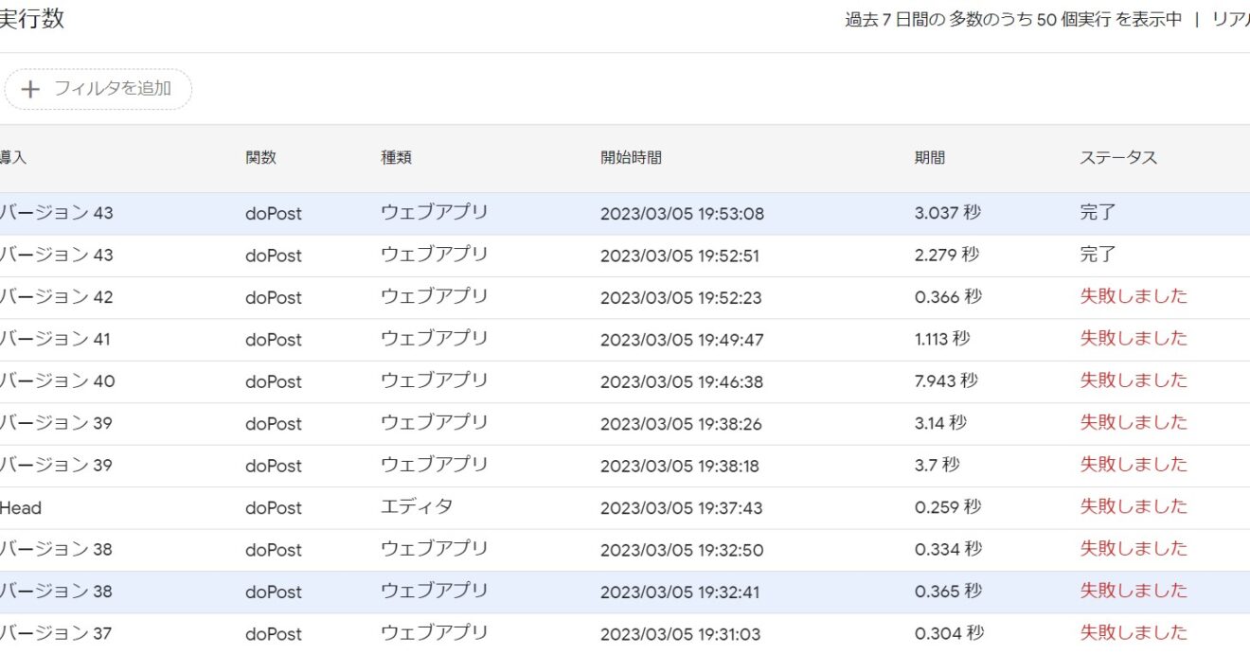Click the plus icon to add a filter
The image size is (1250, 654).
30,89
